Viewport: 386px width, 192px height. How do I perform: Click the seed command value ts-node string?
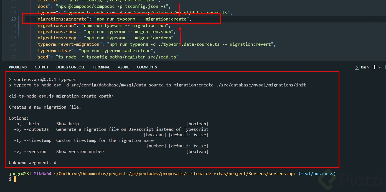[117, 57]
